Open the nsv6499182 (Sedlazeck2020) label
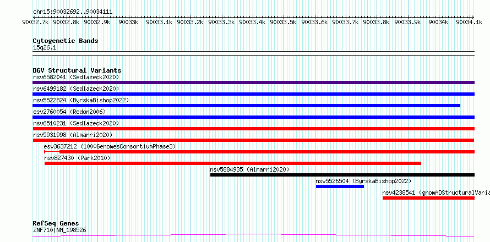 (76, 89)
